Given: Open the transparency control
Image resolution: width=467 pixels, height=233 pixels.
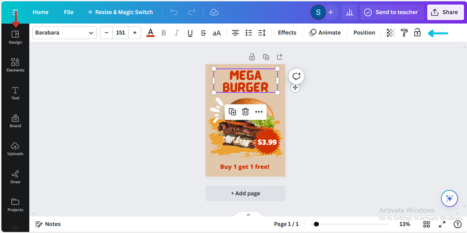Looking at the screenshot, I should coord(390,33).
